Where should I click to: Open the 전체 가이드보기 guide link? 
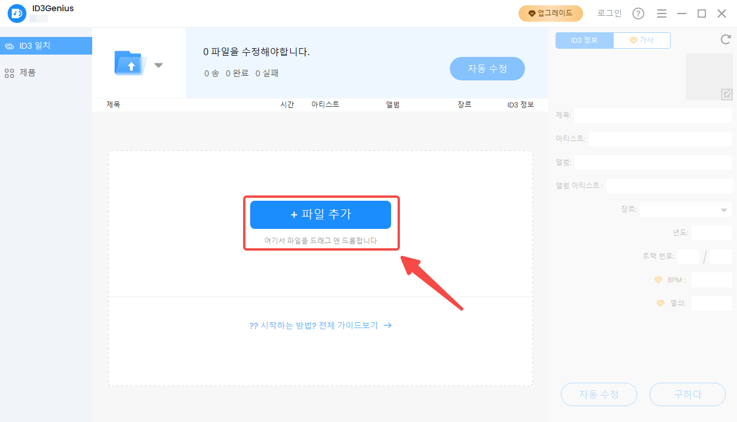(321, 325)
